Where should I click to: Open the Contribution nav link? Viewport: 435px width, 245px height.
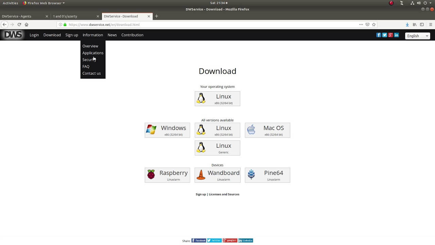tap(132, 35)
